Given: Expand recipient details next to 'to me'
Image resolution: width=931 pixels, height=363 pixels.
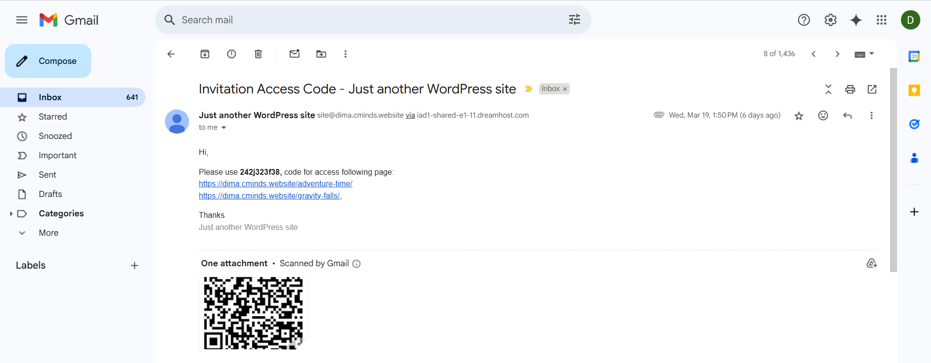Looking at the screenshot, I should (224, 128).
